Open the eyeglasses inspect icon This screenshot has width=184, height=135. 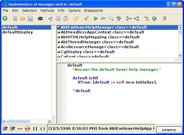click(103, 19)
